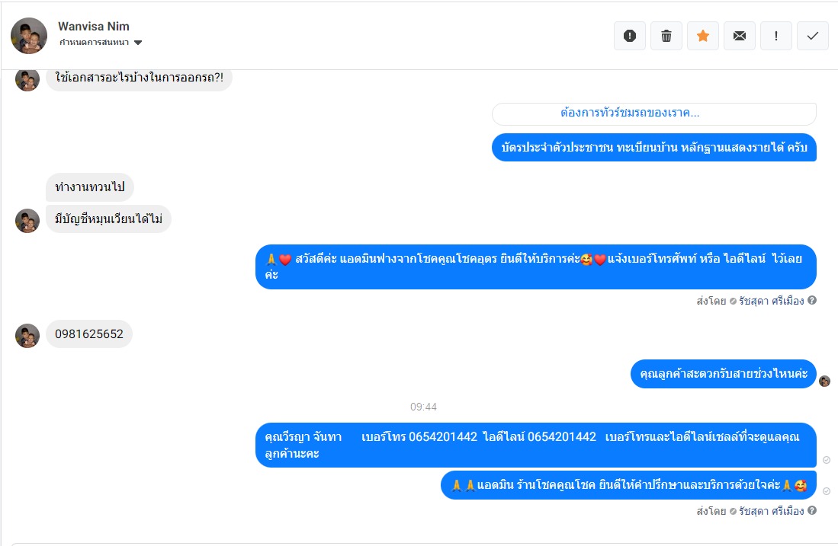
Task: Delete conversation using trash can icon
Action: [x=666, y=36]
